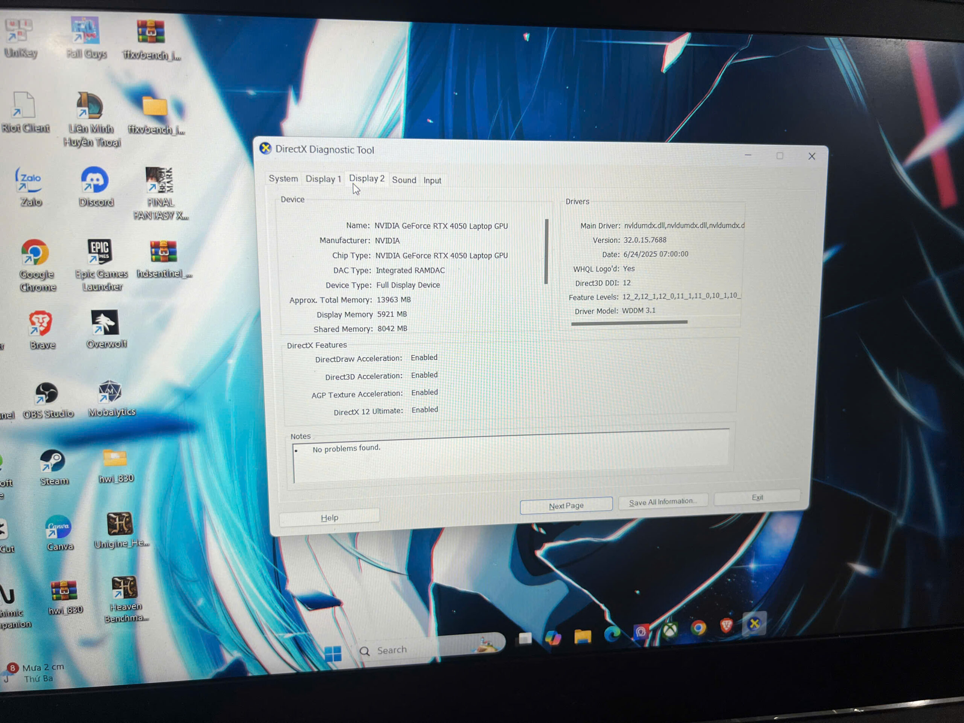Viewport: 964px width, 723px height.
Task: Open File Explorer in the taskbar
Action: point(582,637)
